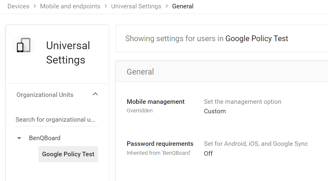This screenshot has width=328, height=181.
Task: Click the General breadcrumb item
Action: (183, 6)
